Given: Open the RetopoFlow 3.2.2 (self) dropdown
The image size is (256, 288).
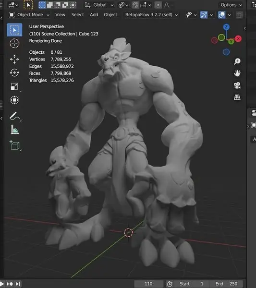Looking at the screenshot, I should coord(151,15).
